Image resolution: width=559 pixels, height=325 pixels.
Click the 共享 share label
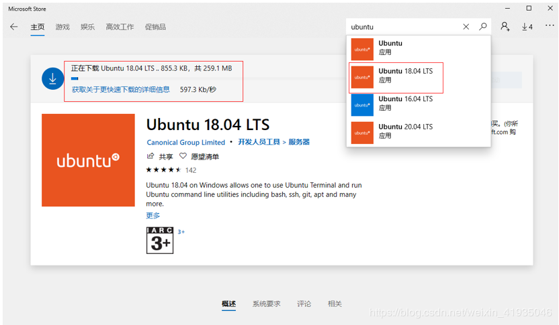point(166,156)
